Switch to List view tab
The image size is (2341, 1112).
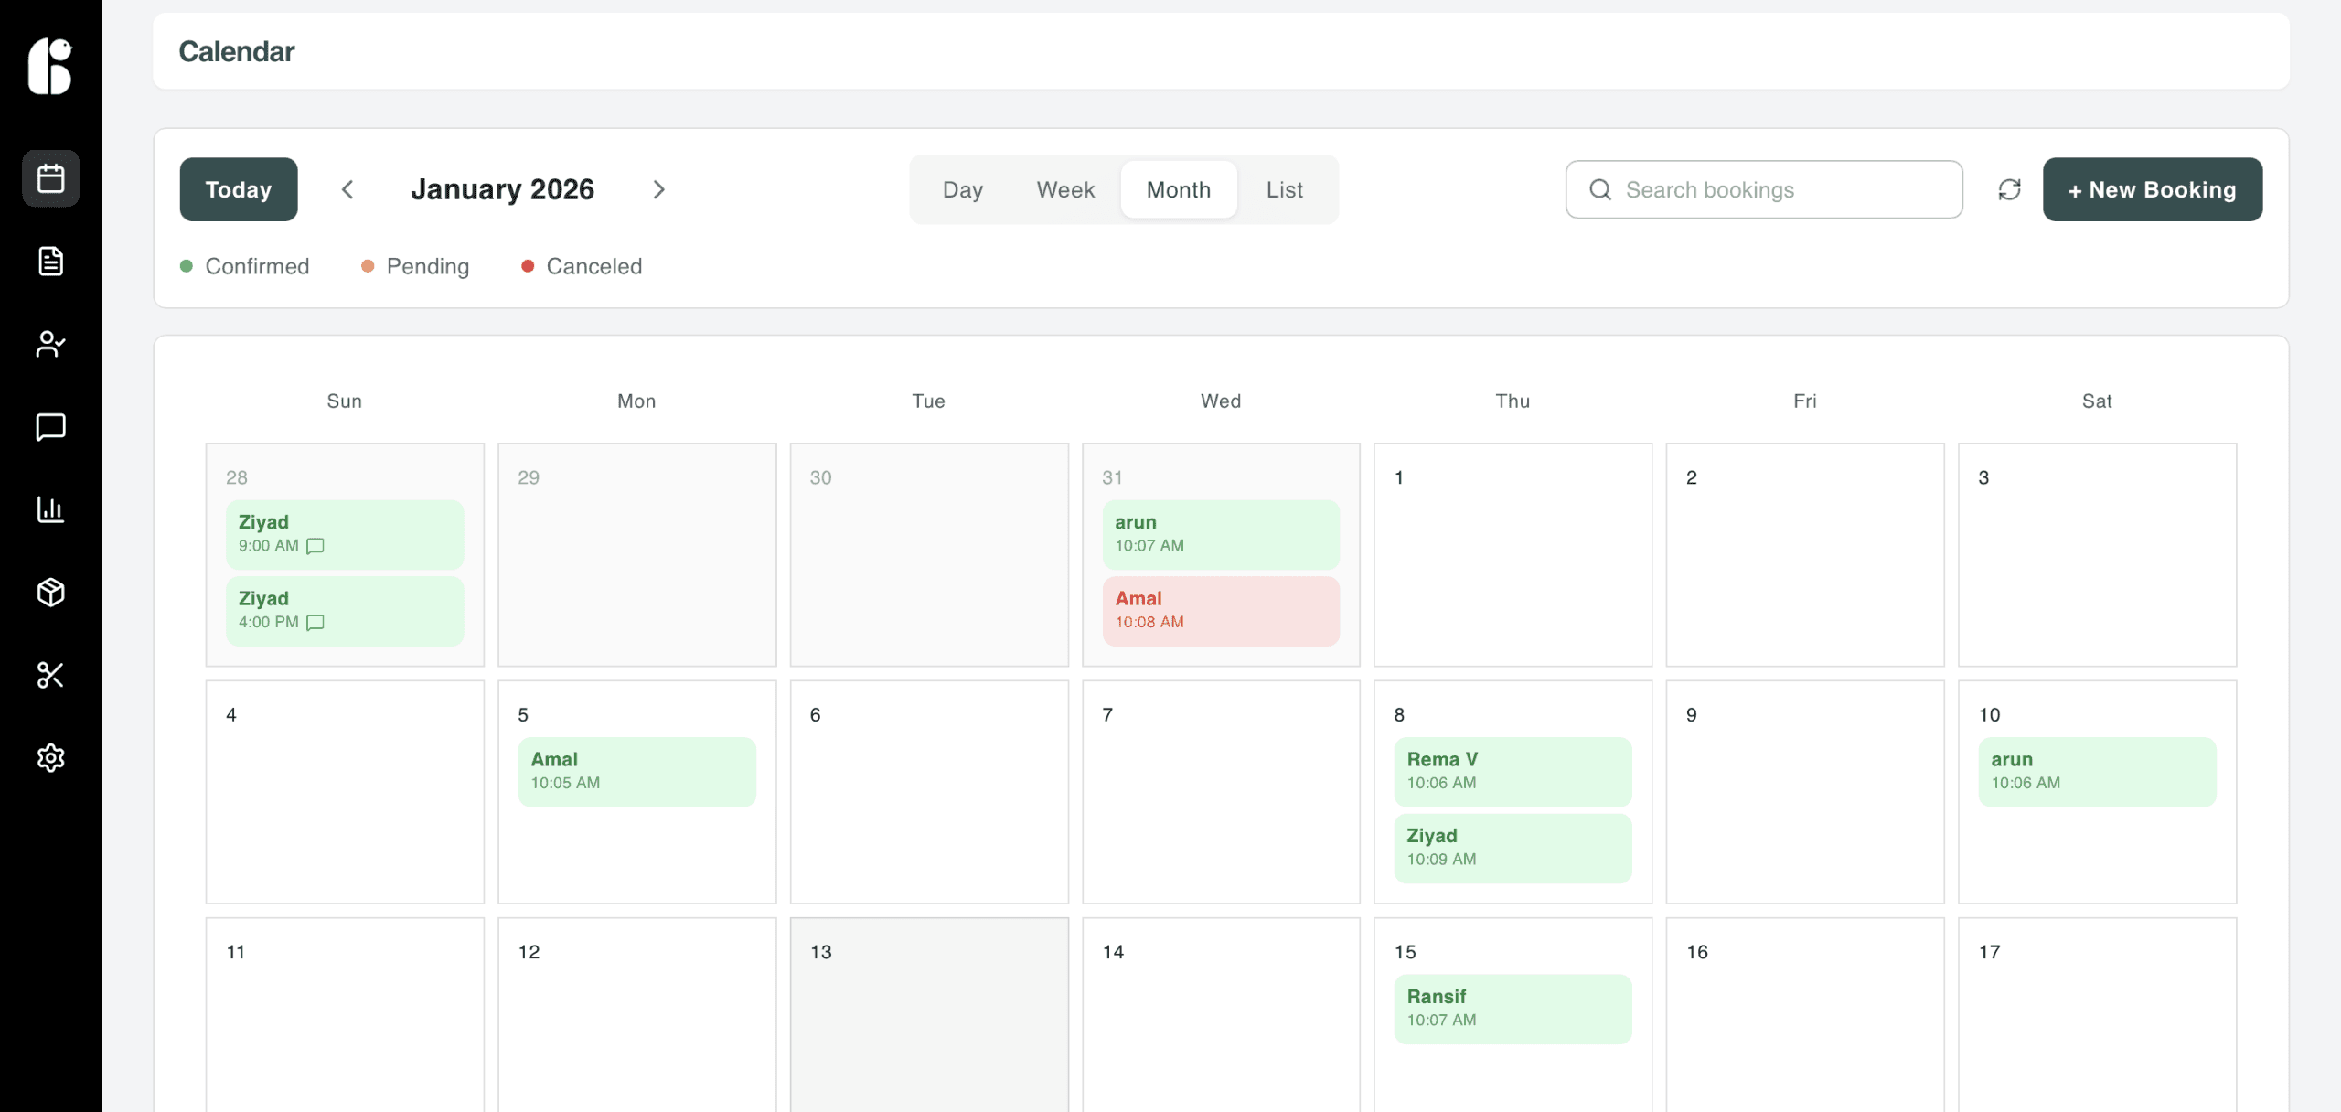[x=1284, y=189]
